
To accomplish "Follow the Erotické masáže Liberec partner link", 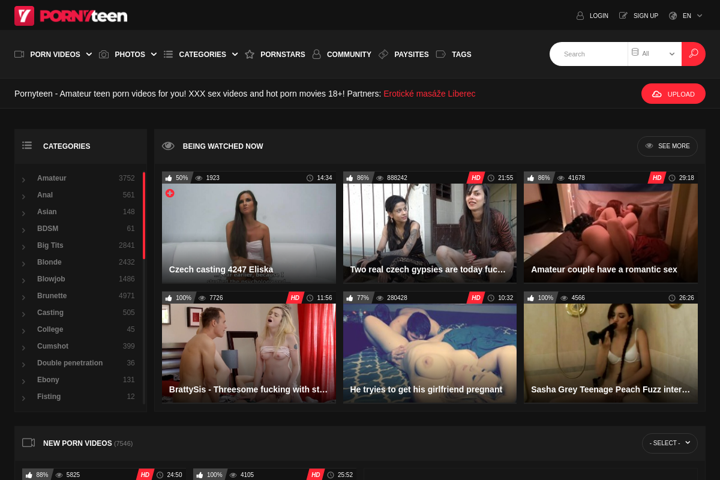I will (x=429, y=94).
